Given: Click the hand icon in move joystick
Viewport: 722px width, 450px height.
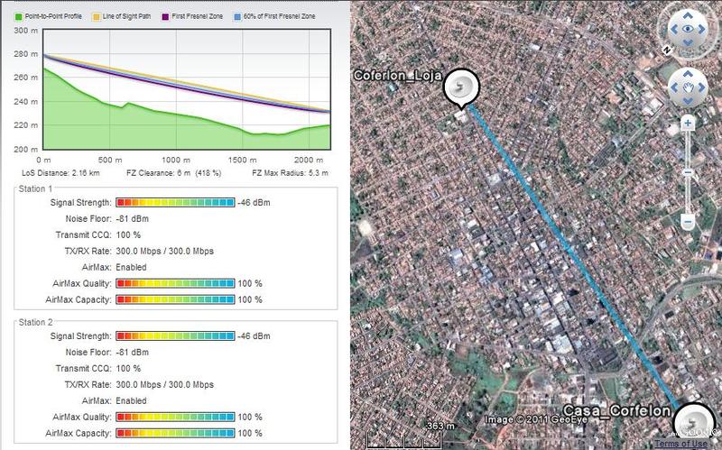Looking at the screenshot, I should coord(688,87).
